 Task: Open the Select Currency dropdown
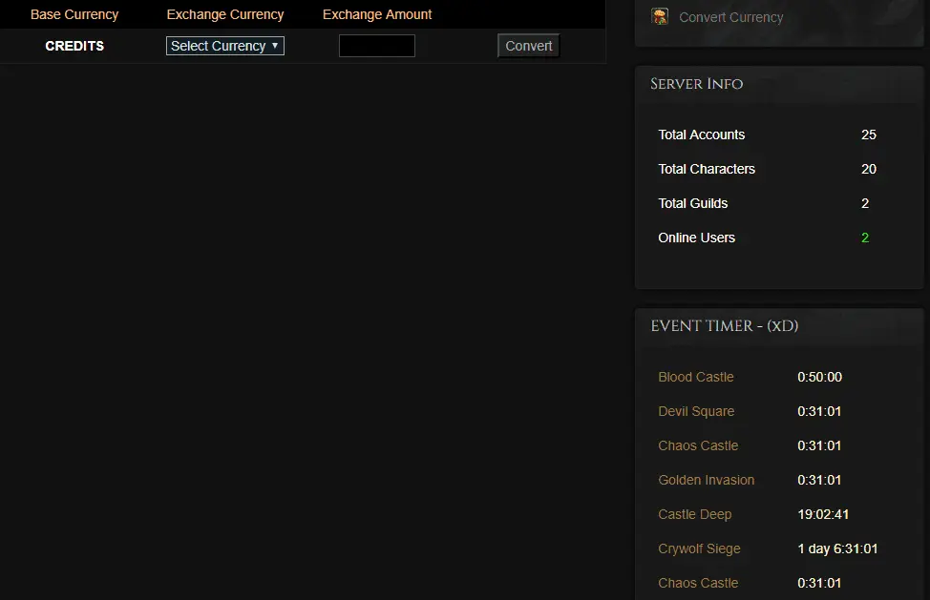(224, 46)
